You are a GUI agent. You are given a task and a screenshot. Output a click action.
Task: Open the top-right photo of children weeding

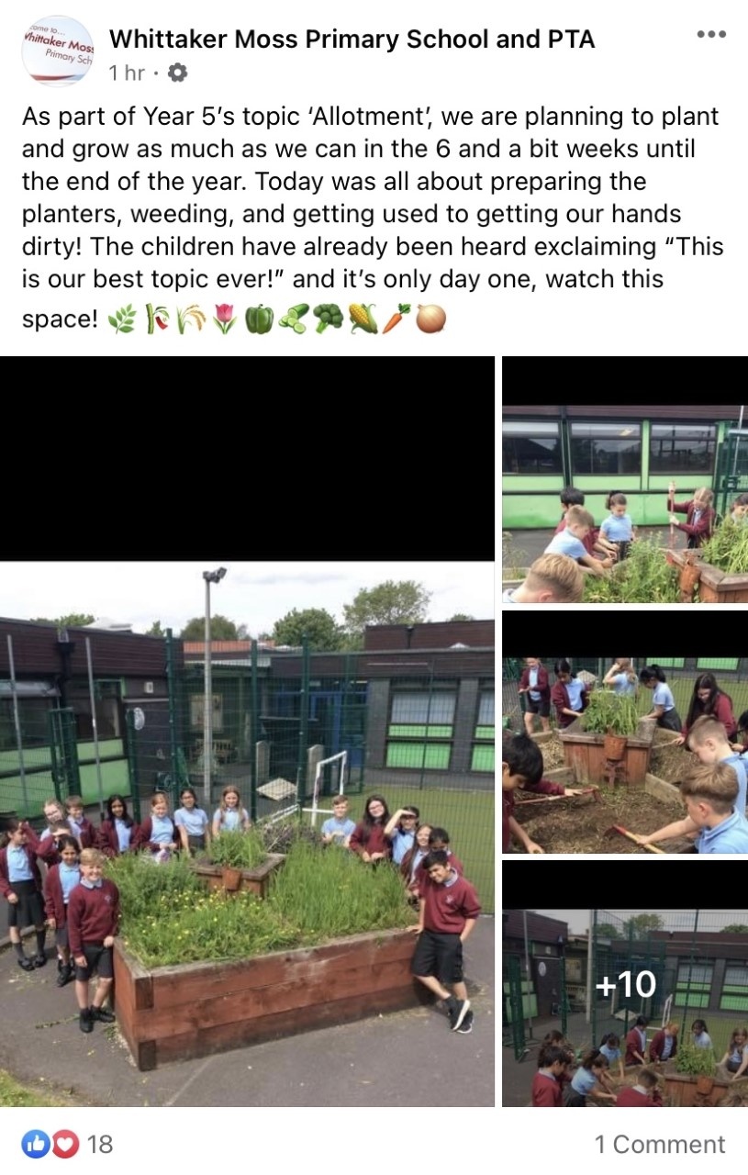[x=625, y=479]
